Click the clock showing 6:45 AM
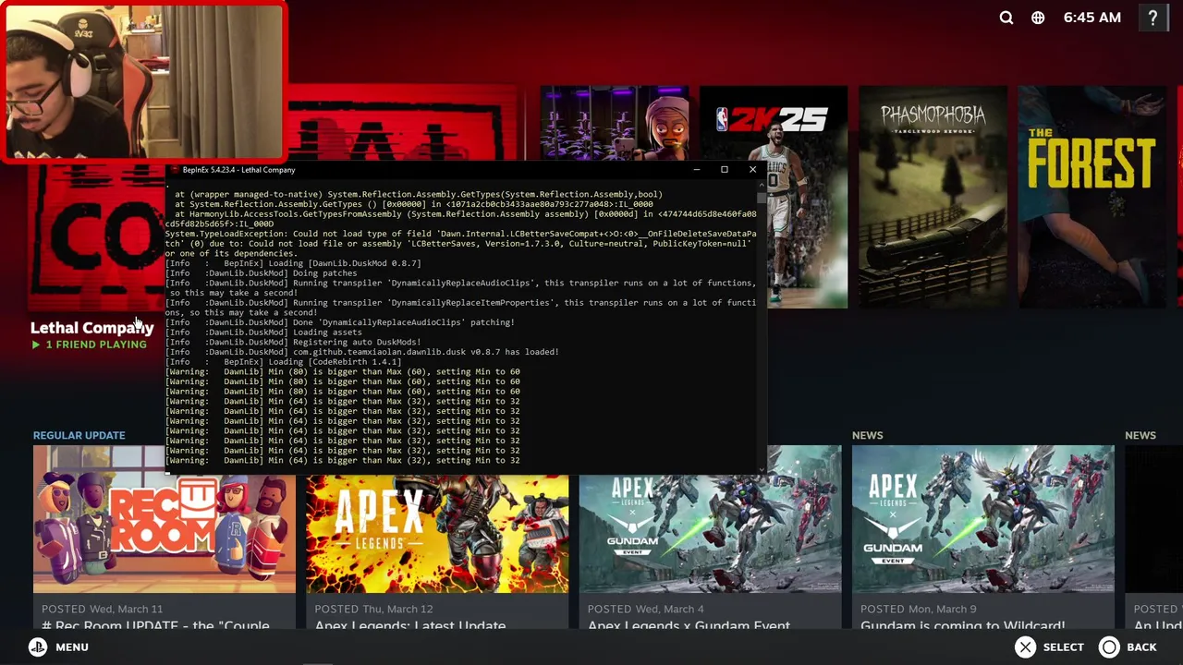This screenshot has height=665, width=1183. (1092, 18)
